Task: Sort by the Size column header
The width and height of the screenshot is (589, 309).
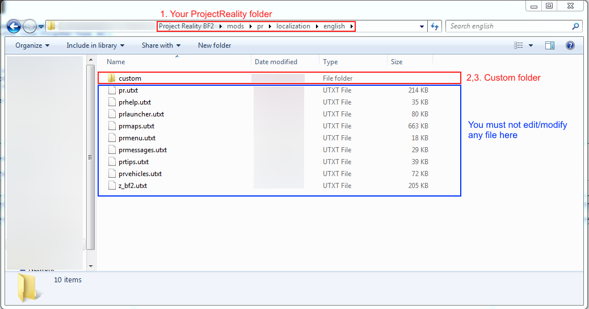Action: [396, 62]
